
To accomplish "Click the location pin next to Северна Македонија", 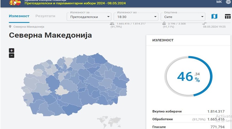I will point(10,27).
